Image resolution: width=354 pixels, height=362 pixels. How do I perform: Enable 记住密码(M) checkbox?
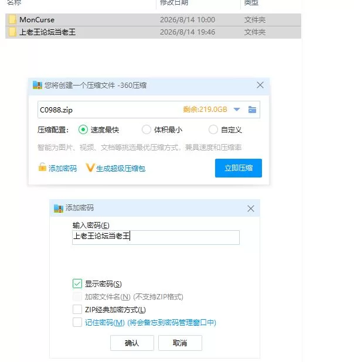click(77, 322)
